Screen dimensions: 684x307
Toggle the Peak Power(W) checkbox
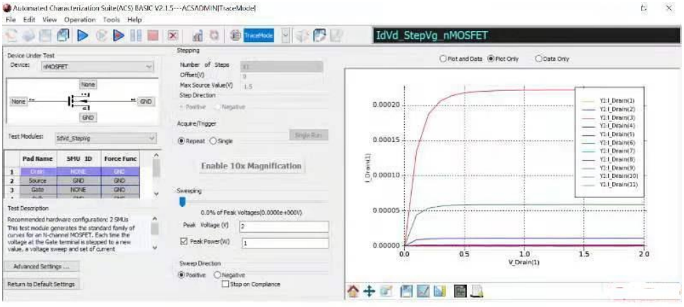pyautogui.click(x=183, y=242)
